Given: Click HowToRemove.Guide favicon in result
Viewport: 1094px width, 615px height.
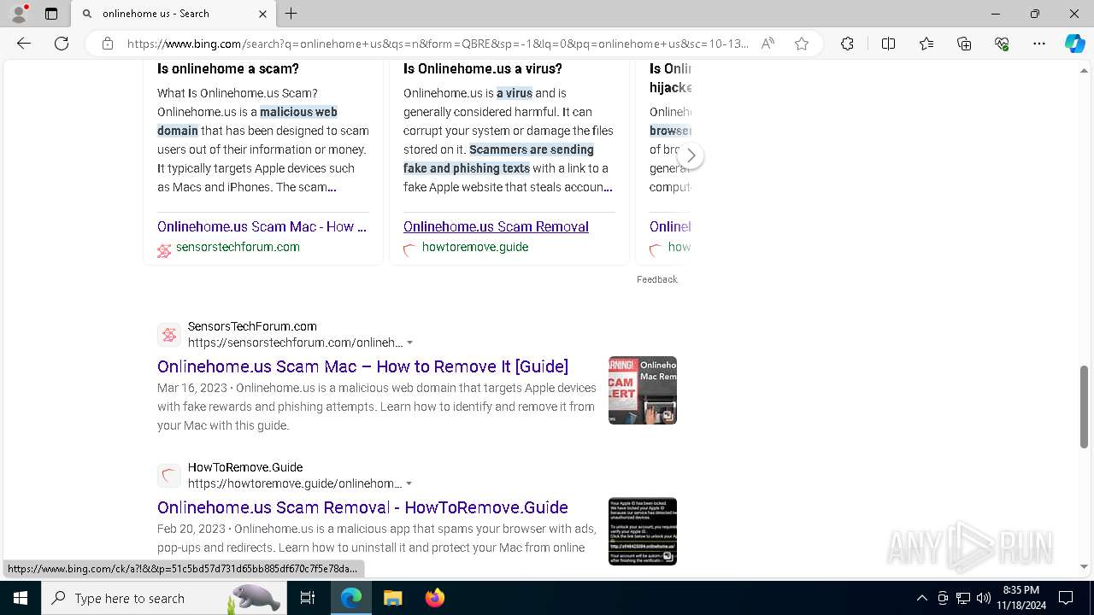Looking at the screenshot, I should pyautogui.click(x=169, y=476).
